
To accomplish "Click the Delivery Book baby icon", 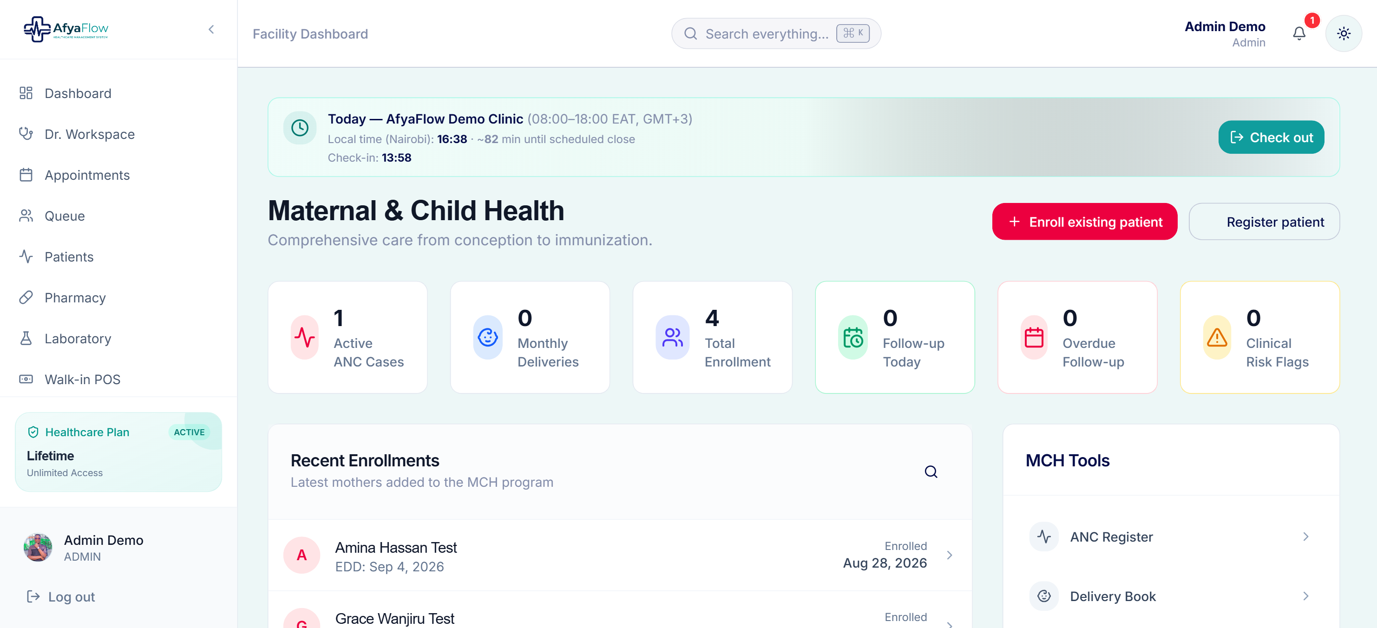I will (1043, 596).
